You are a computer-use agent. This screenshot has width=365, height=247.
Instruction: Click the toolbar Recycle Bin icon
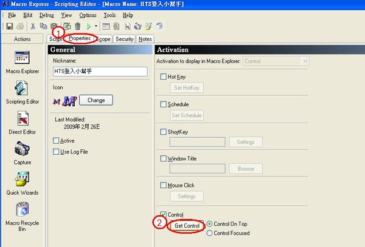coord(159,26)
